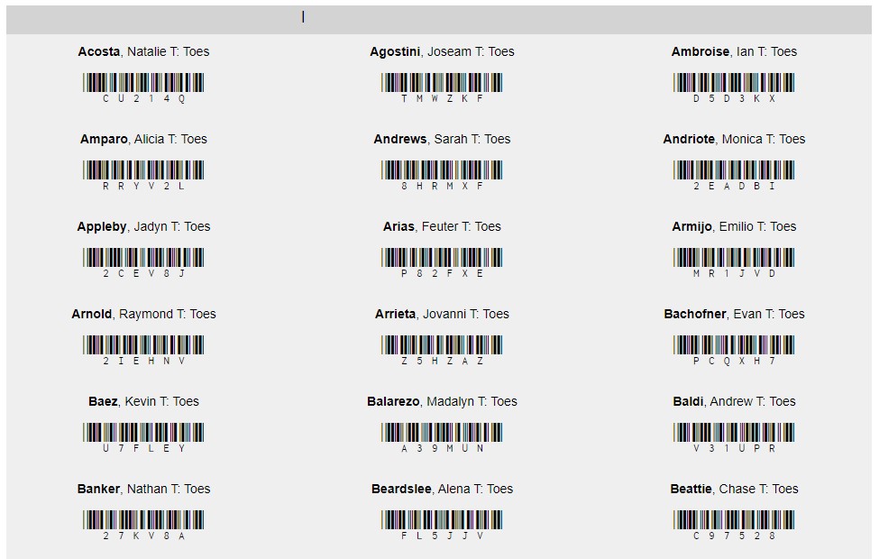The image size is (879, 559).
Task: Click code text U 7 F L E Y
Action: coord(143,448)
